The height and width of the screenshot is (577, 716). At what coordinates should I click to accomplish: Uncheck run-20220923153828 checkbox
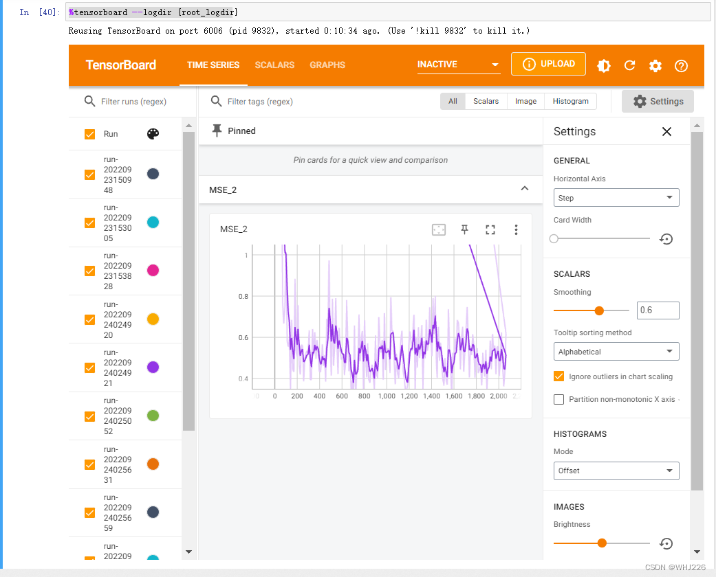(89, 271)
